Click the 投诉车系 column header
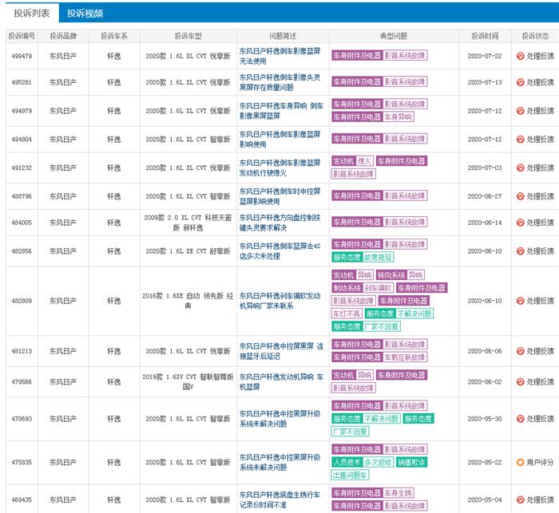This screenshot has width=559, height=513. tap(114, 36)
